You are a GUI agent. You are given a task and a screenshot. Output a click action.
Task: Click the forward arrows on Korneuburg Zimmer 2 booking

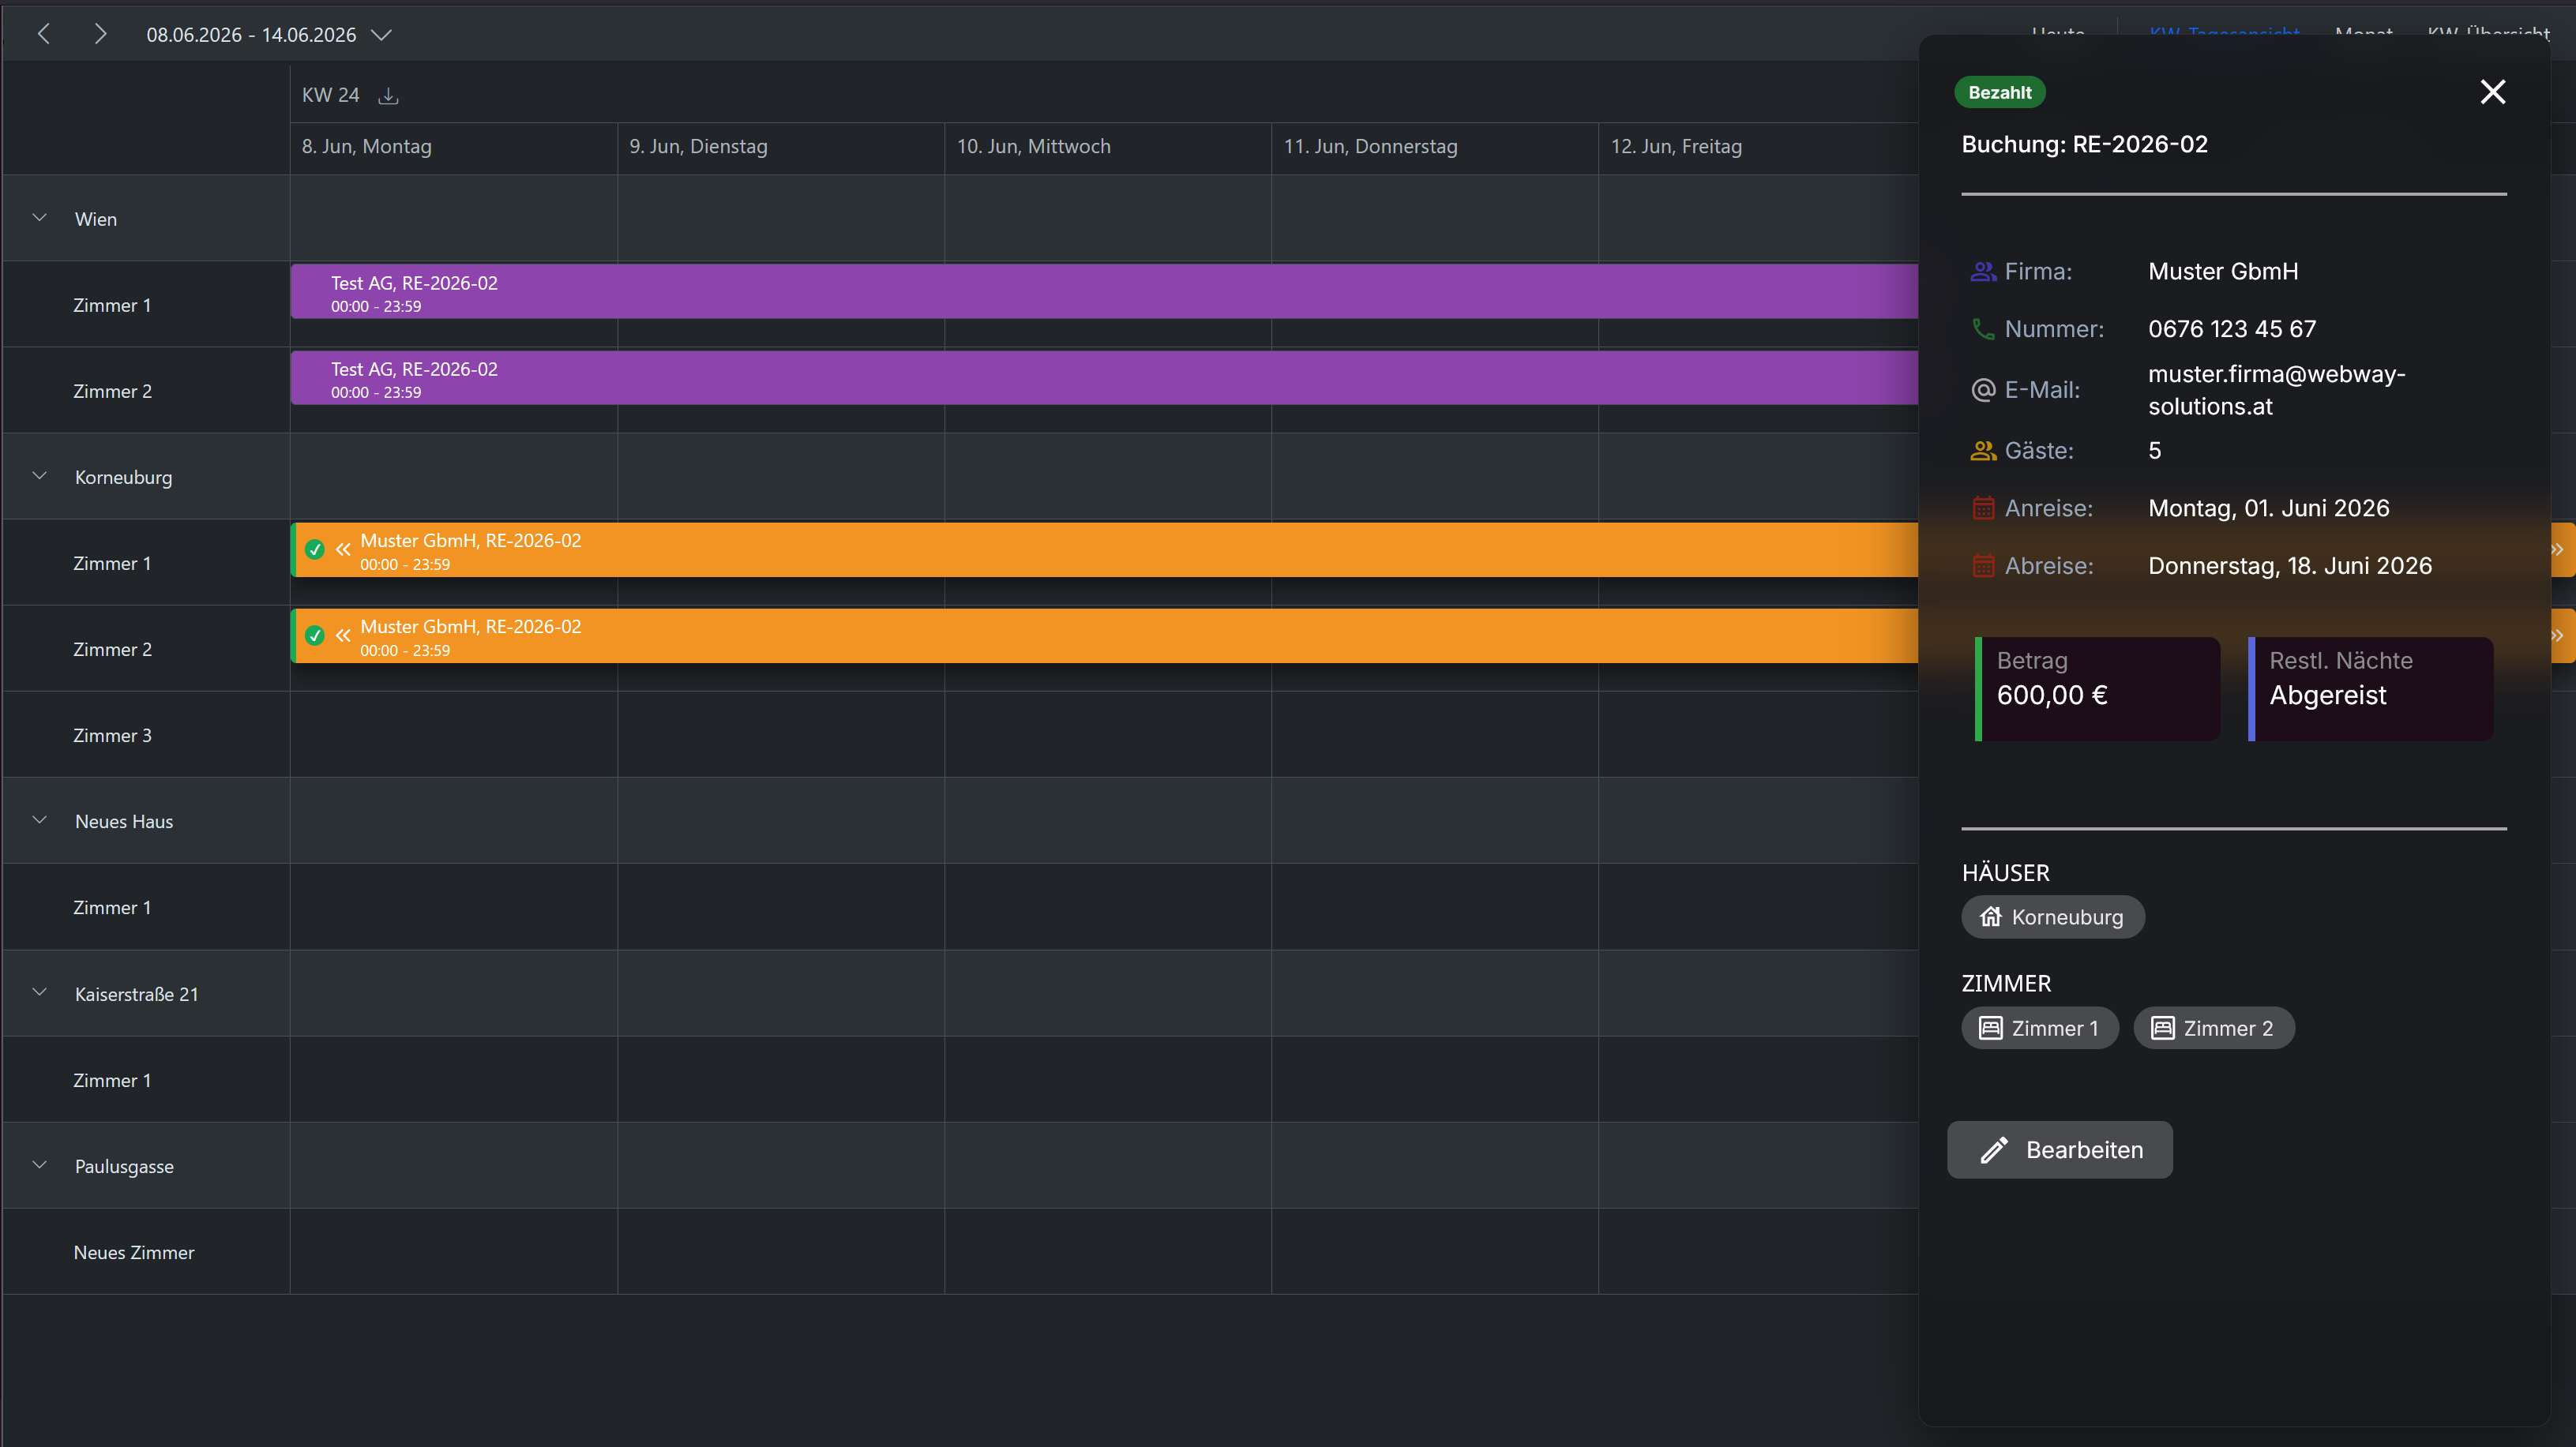tap(2558, 635)
